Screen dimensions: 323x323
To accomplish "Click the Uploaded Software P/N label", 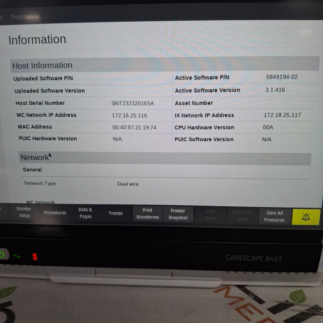I will 43,78.
